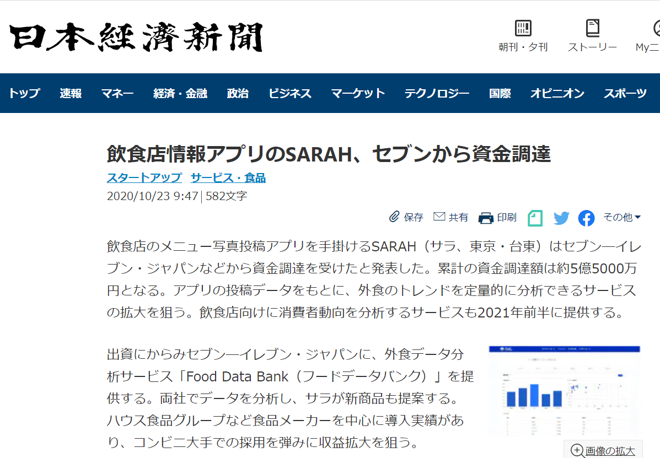Click the 共有 label
This screenshot has width=660, height=458.
(458, 217)
